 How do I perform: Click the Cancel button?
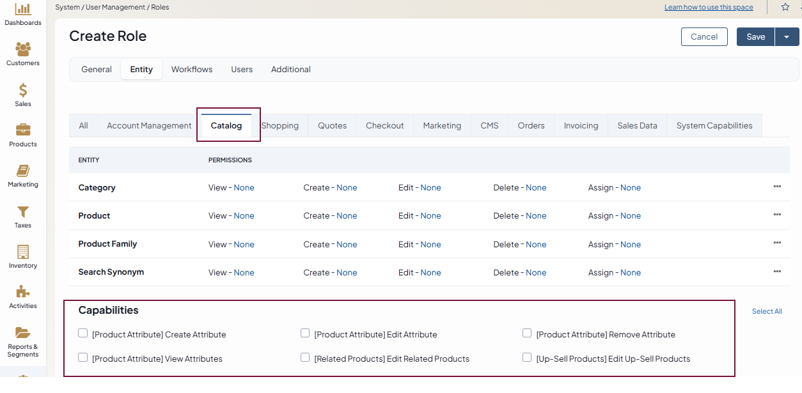704,37
